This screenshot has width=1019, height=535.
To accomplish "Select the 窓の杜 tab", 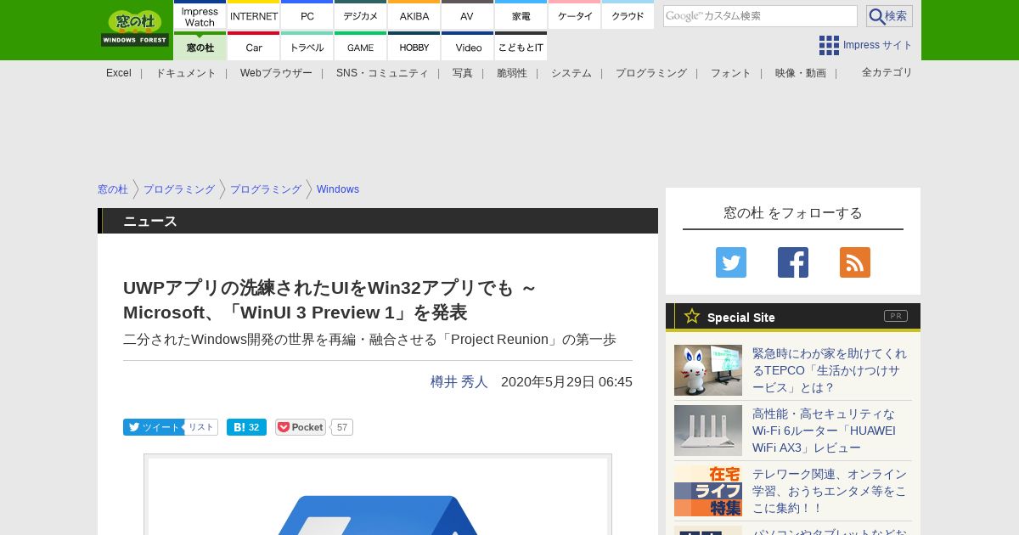I will tap(200, 47).
